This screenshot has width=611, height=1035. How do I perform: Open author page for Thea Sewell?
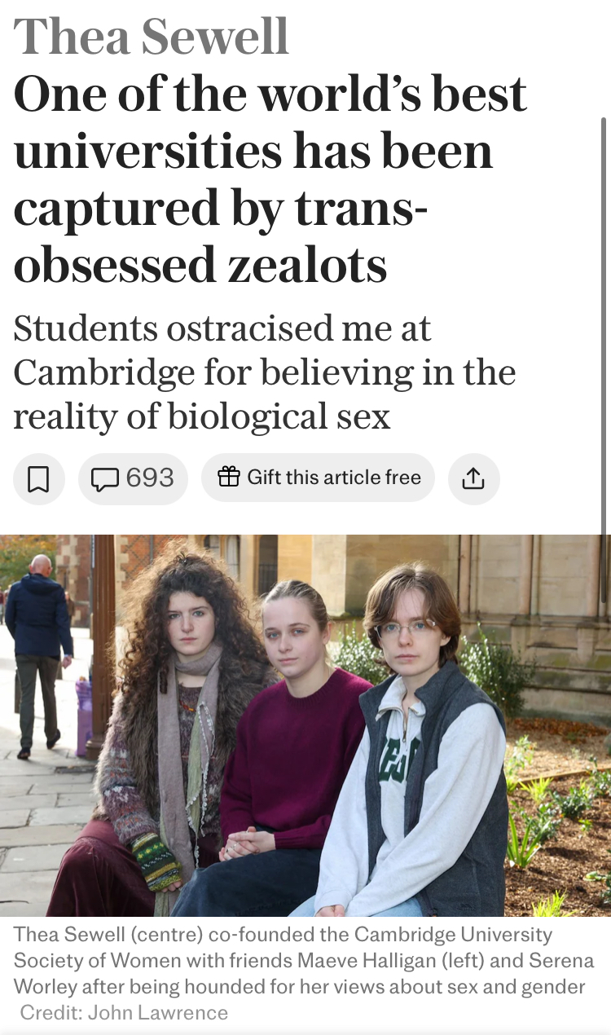(152, 36)
